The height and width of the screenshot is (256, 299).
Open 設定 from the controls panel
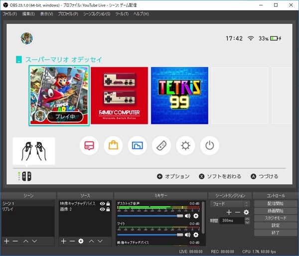(x=276, y=225)
